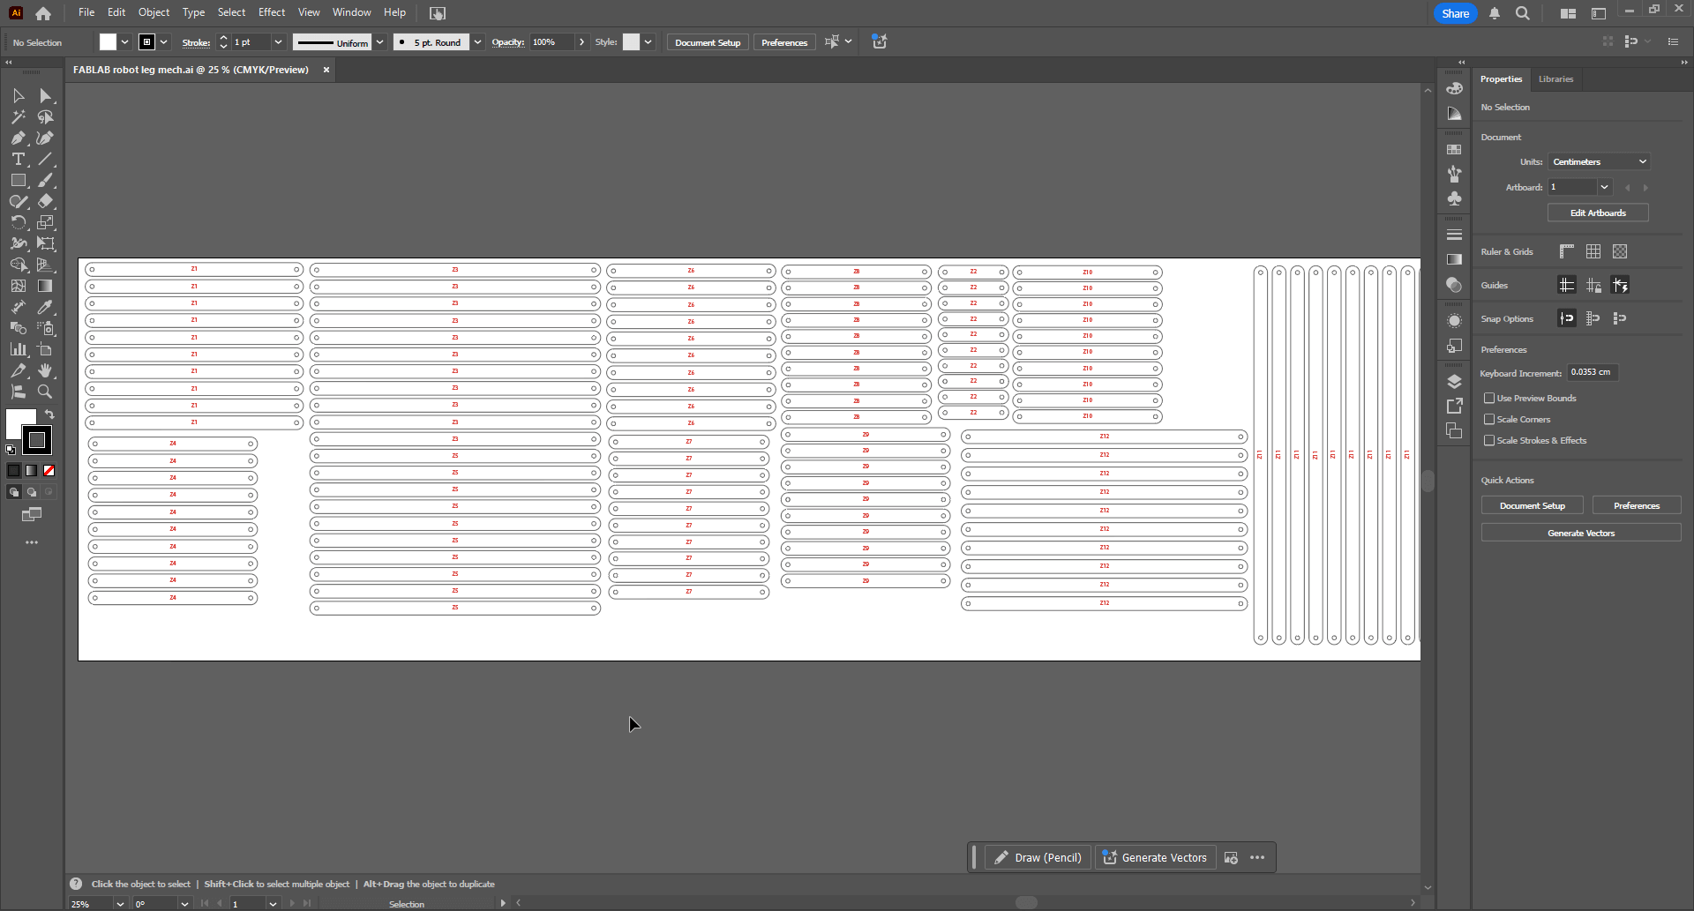
Task: Select the Line Segment tool
Action: (x=46, y=159)
